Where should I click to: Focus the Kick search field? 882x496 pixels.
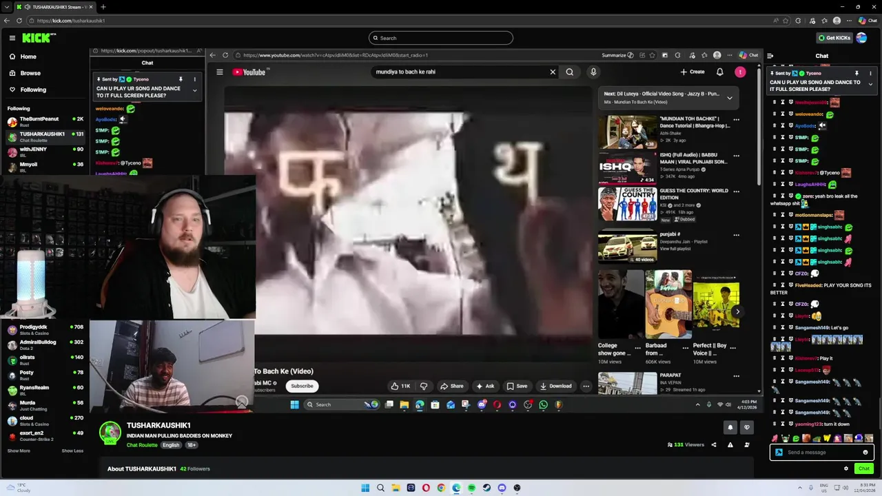click(x=441, y=38)
